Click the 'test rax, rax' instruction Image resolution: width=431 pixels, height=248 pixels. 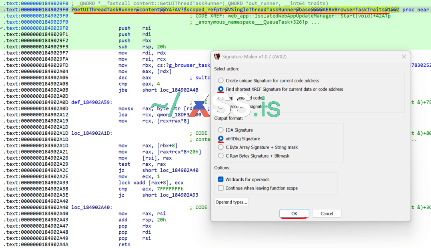point(142,164)
